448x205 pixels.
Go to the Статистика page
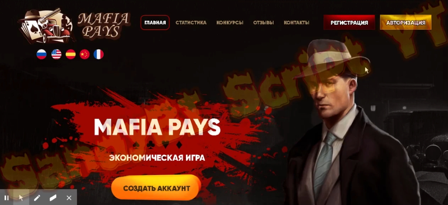pos(191,23)
